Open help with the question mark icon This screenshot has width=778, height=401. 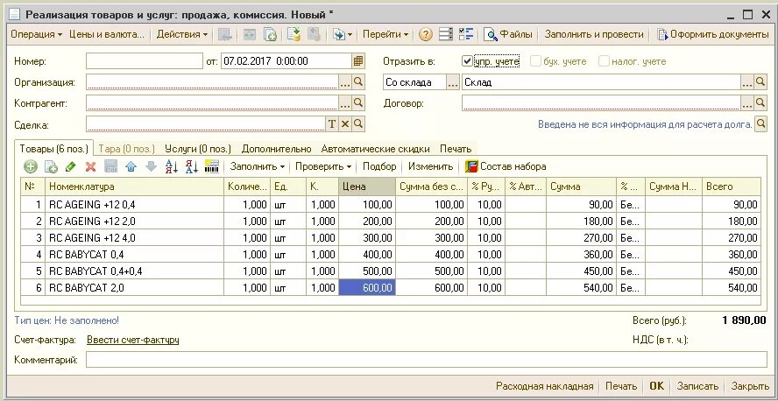425,34
